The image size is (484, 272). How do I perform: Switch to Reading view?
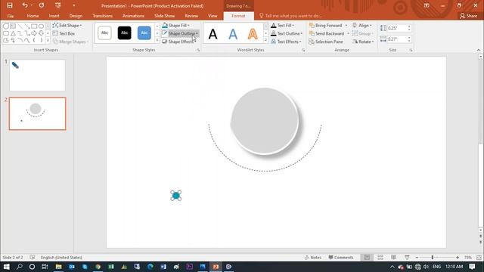[393, 257]
